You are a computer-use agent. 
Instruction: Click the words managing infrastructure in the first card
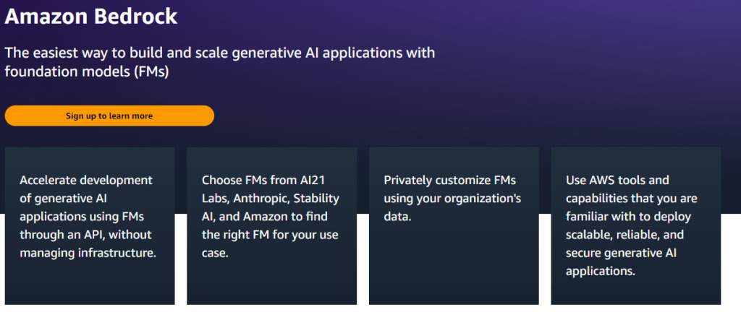click(x=88, y=253)
